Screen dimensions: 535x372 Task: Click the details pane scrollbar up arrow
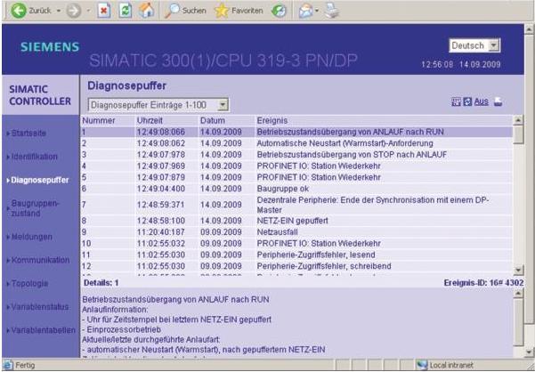tap(518, 294)
